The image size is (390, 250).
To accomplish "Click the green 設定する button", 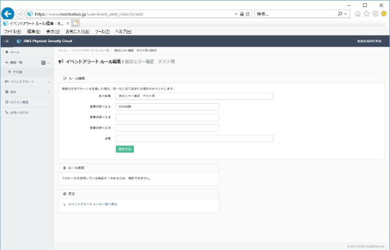I will pos(125,149).
